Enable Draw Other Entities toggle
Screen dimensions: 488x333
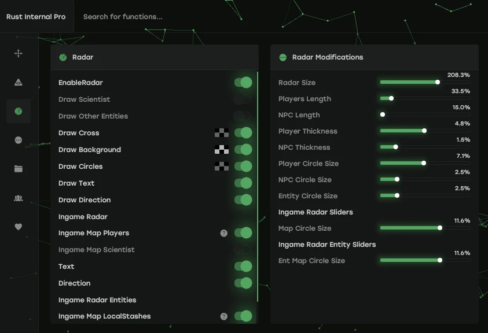click(243, 116)
